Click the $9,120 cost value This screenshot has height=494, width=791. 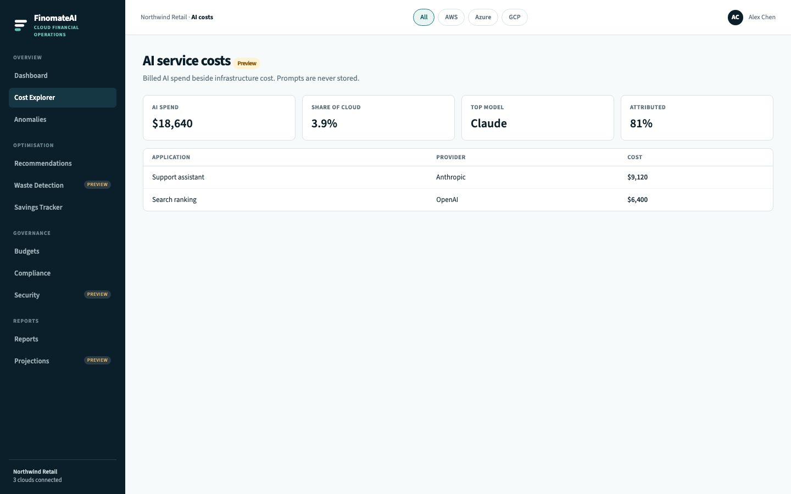(637, 177)
